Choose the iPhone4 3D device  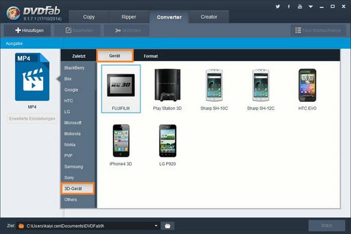(121, 145)
